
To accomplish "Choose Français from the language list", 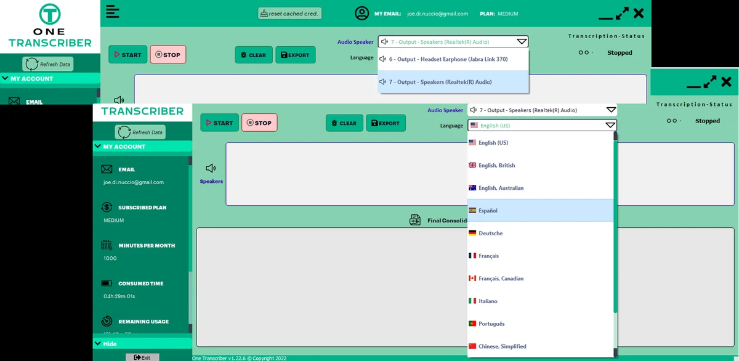I will point(540,256).
